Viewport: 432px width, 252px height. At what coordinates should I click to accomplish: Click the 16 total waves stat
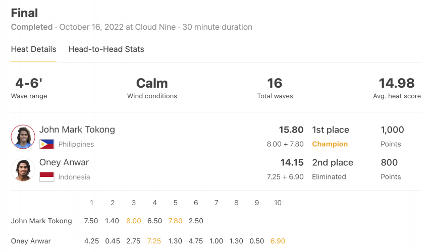click(x=275, y=88)
